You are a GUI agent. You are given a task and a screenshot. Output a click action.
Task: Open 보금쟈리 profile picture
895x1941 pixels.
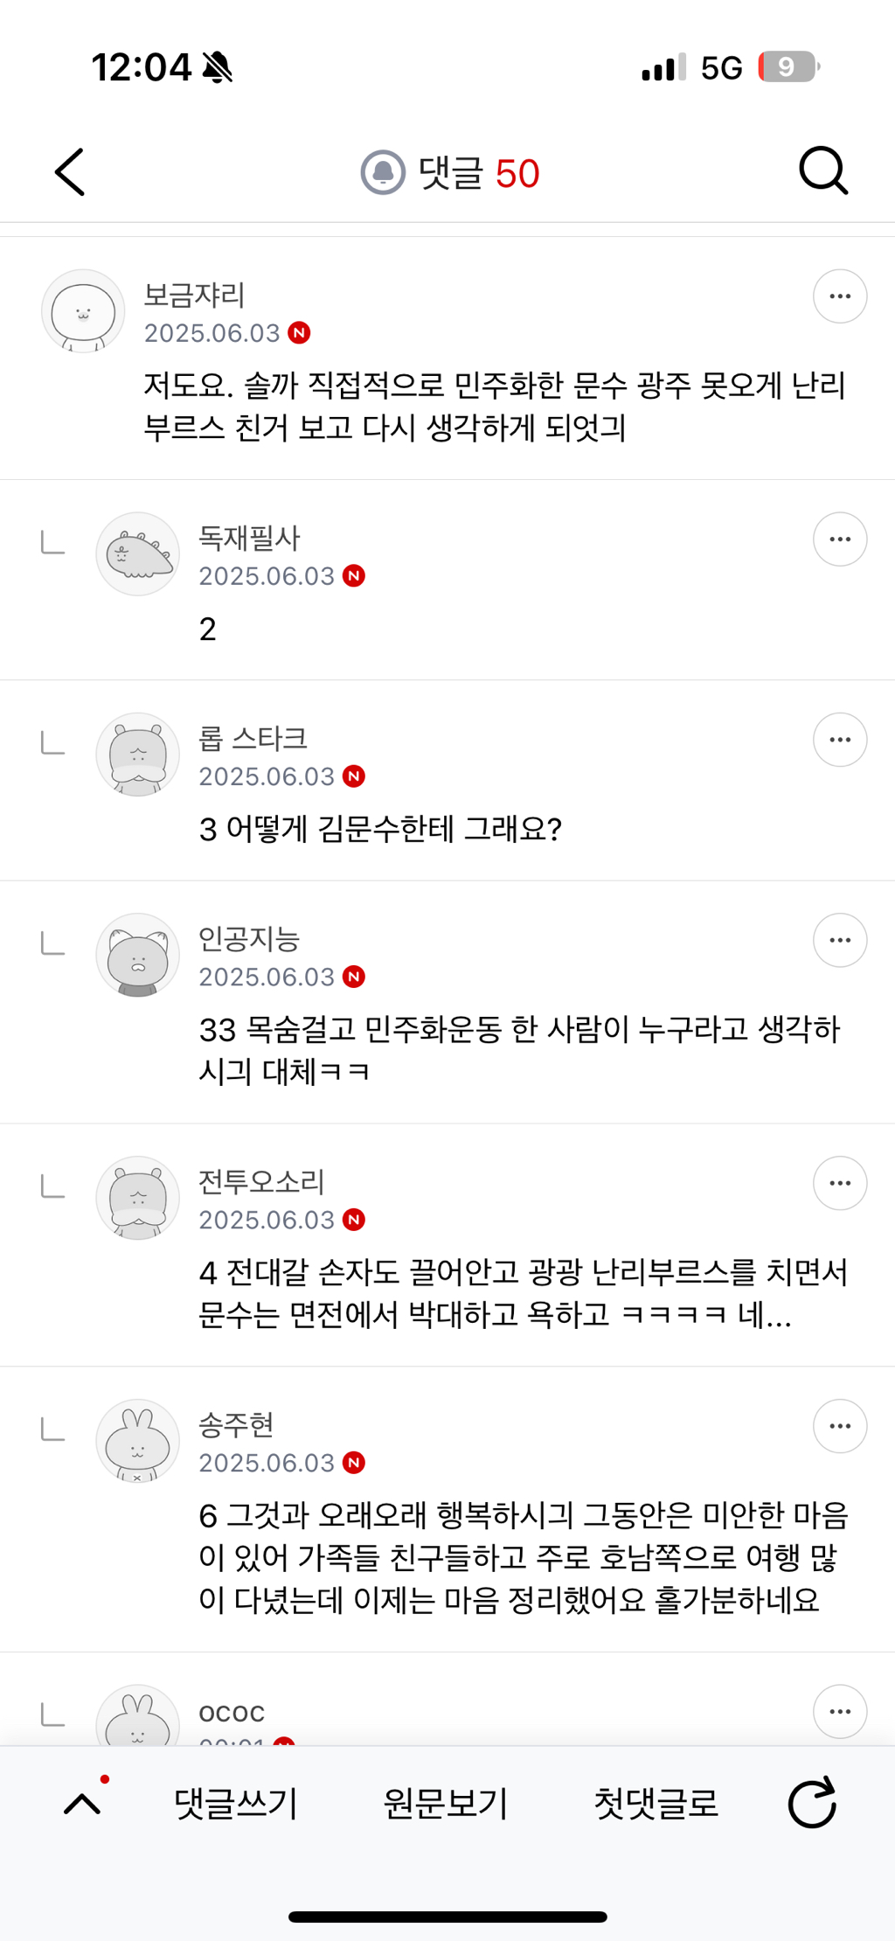(83, 311)
